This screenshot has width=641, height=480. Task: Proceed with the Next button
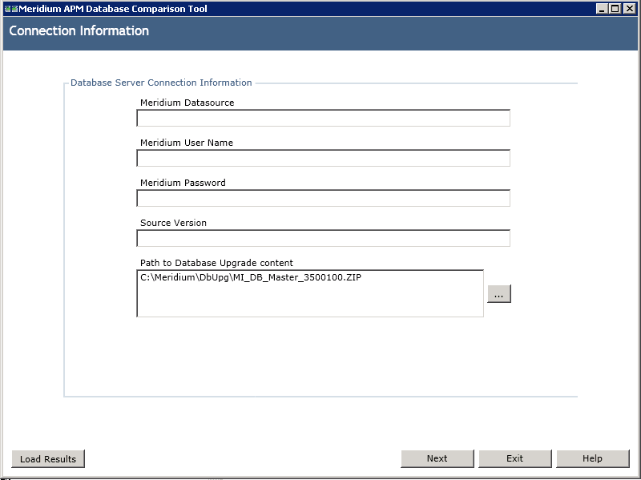437,458
